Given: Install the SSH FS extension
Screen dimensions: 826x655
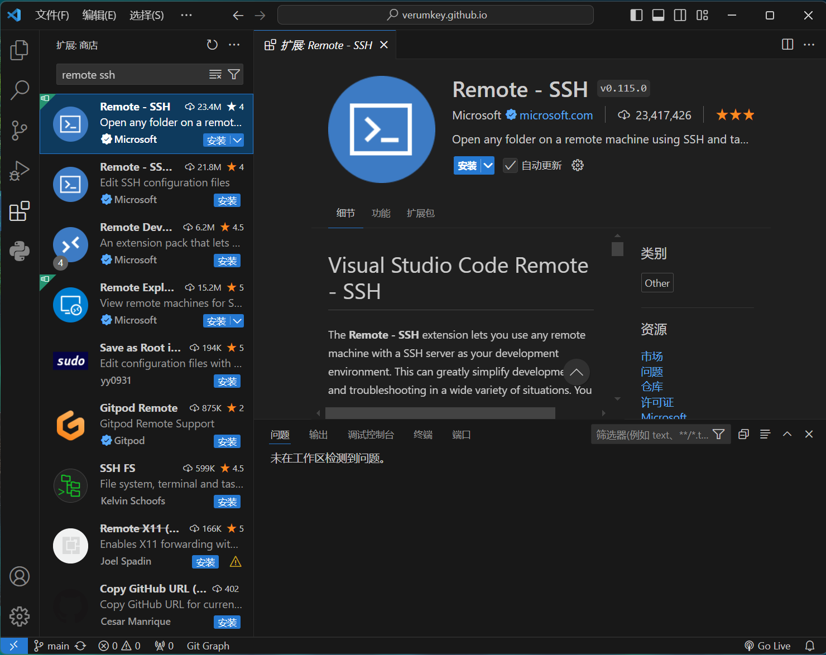Looking at the screenshot, I should (x=227, y=502).
